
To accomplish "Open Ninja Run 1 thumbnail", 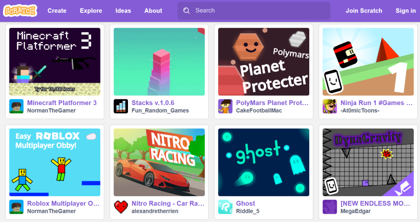I will pos(368,62).
